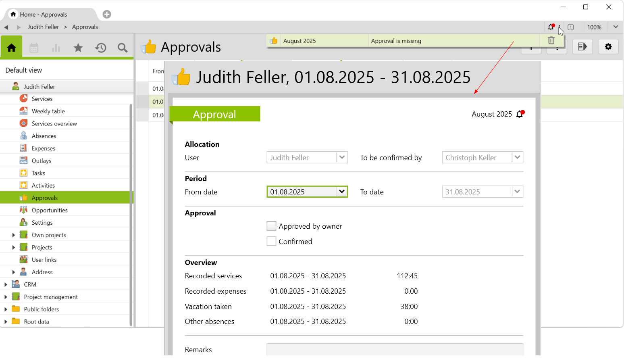Click the Home icon in the navigation toolbar

pos(11,48)
